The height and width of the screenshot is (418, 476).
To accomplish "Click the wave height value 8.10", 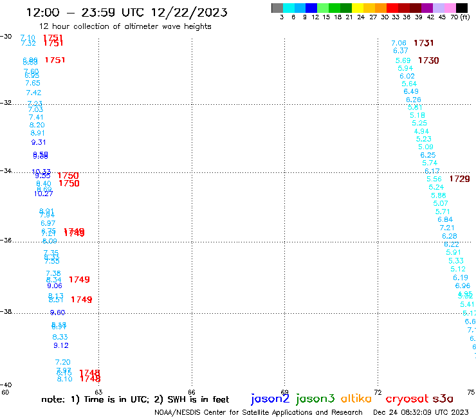I will (x=65, y=379).
